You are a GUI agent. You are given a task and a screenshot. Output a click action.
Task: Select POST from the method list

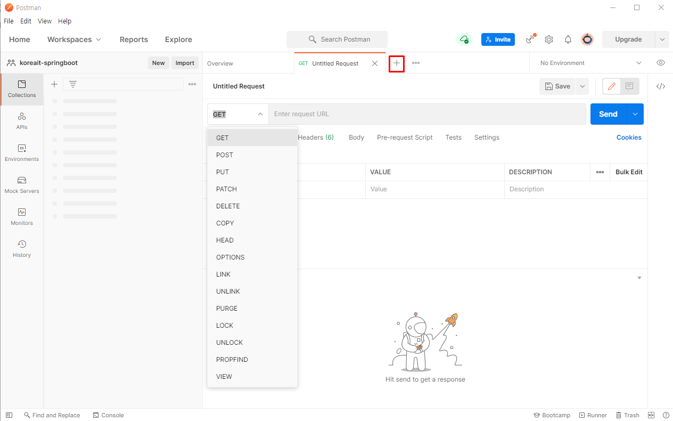click(x=252, y=155)
